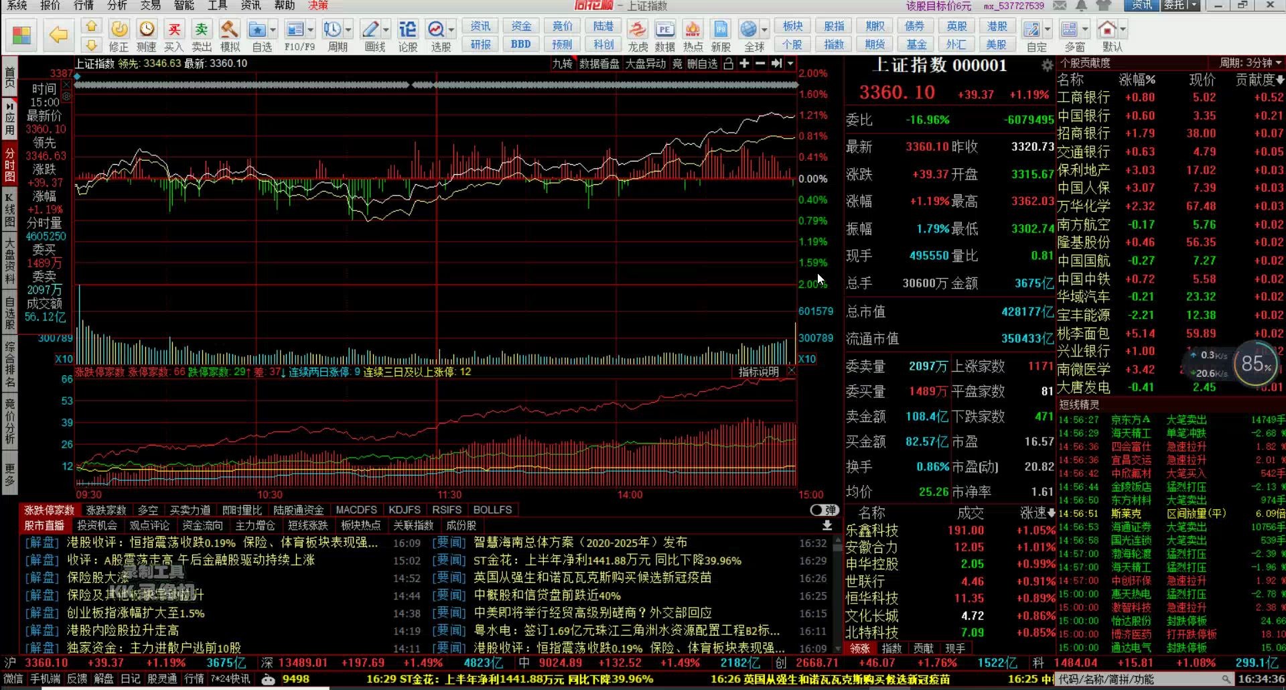Viewport: 1286px width, 690px height.
Task: Open the 新股 IPO icon
Action: [721, 36]
